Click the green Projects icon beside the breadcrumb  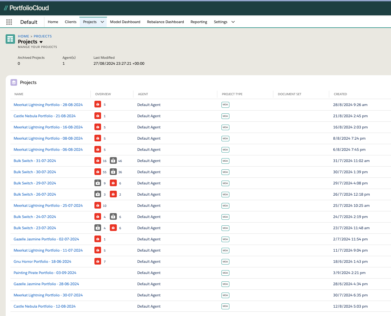[x=10, y=39]
